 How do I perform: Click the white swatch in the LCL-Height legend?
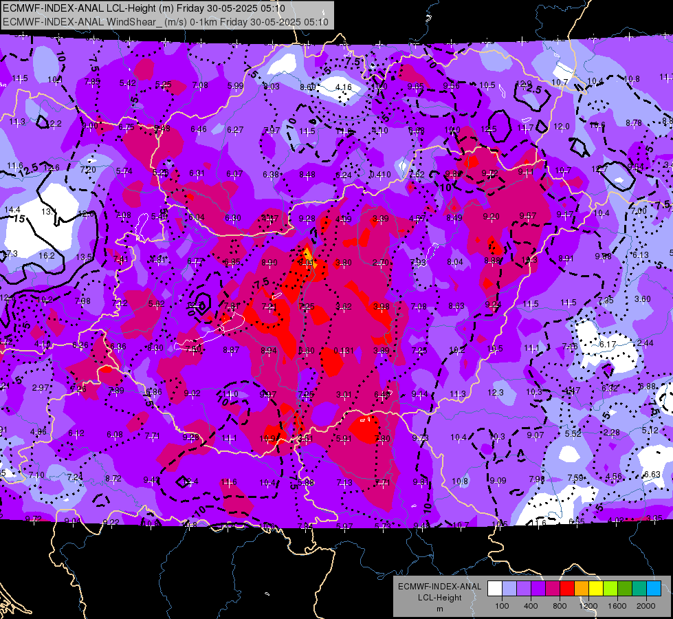[495, 589]
